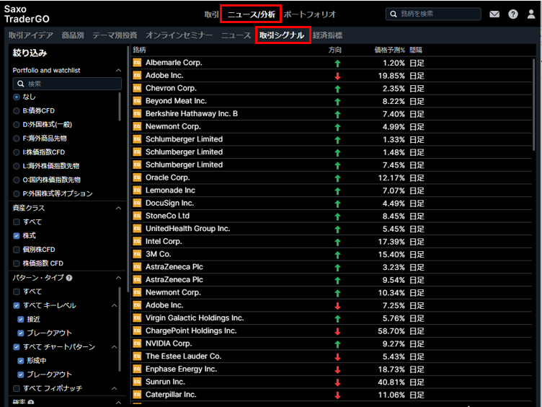542x407 pixels.
Task: Click the help icon beside パターン・タイプ
Action: [69, 278]
